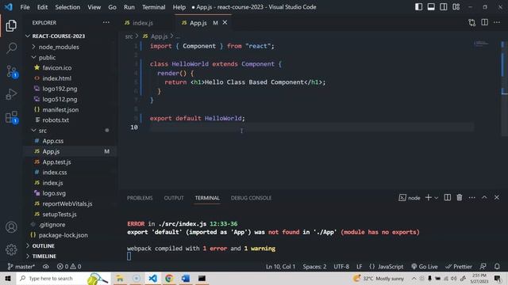Open Chrome from the taskbar
This screenshot has height=285, width=508.
[169, 278]
